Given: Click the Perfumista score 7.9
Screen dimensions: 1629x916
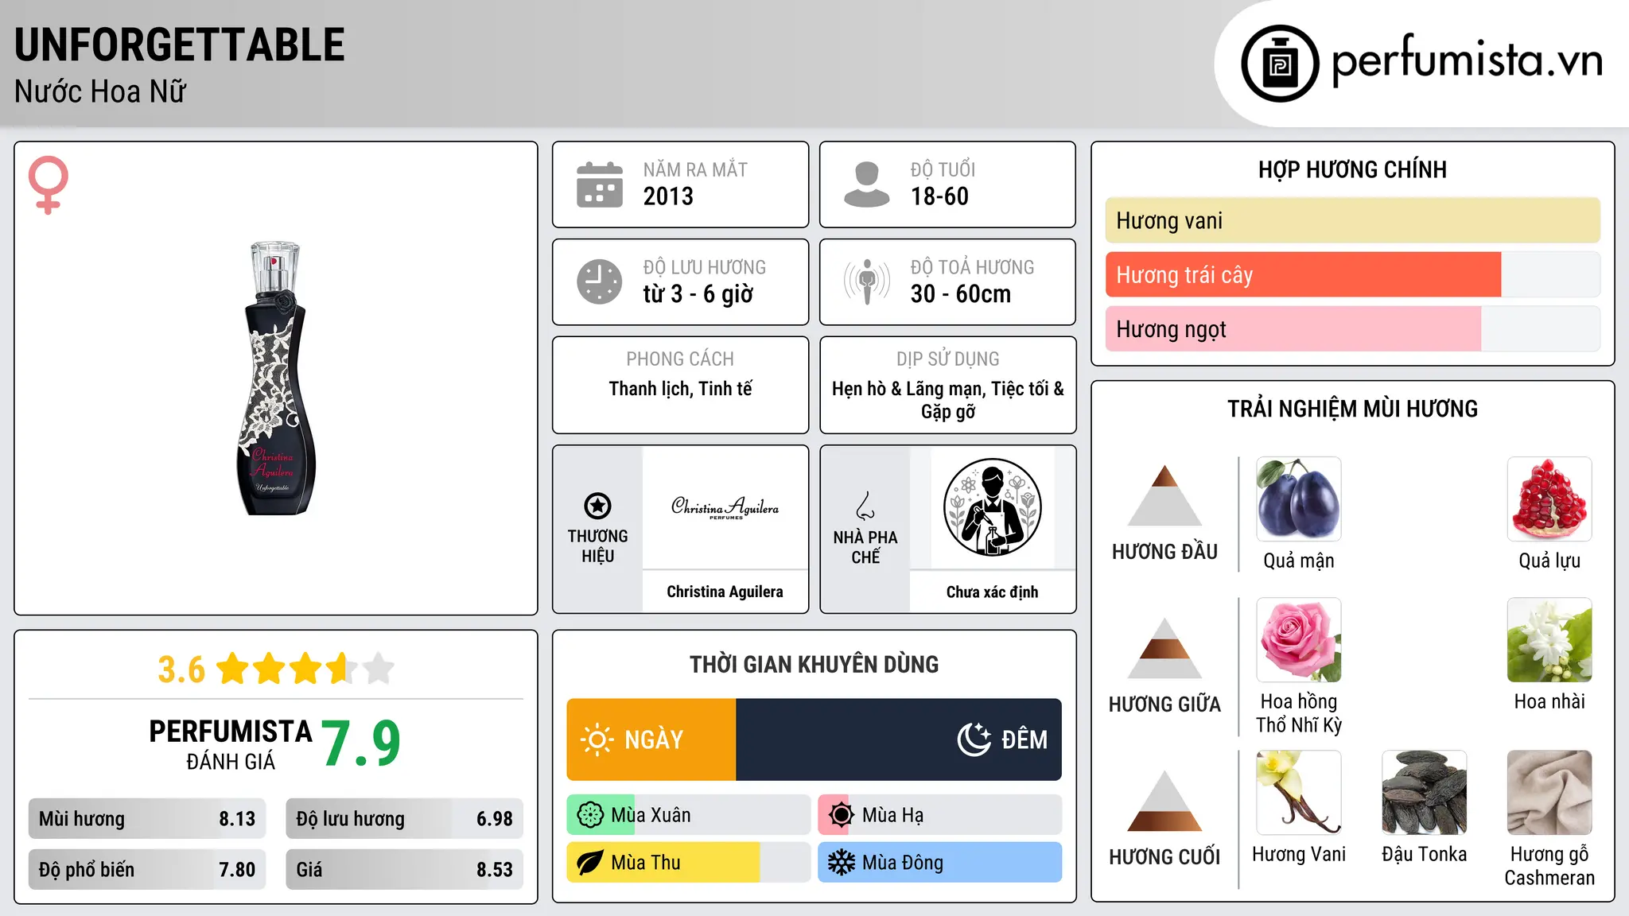Looking at the screenshot, I should (361, 744).
